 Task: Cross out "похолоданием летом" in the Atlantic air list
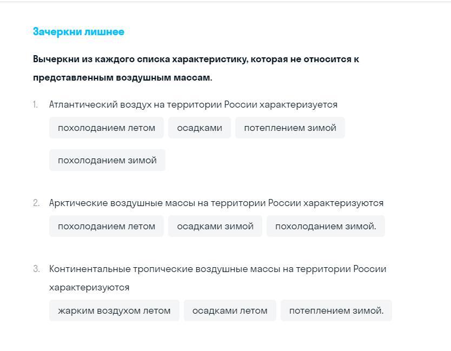(107, 128)
